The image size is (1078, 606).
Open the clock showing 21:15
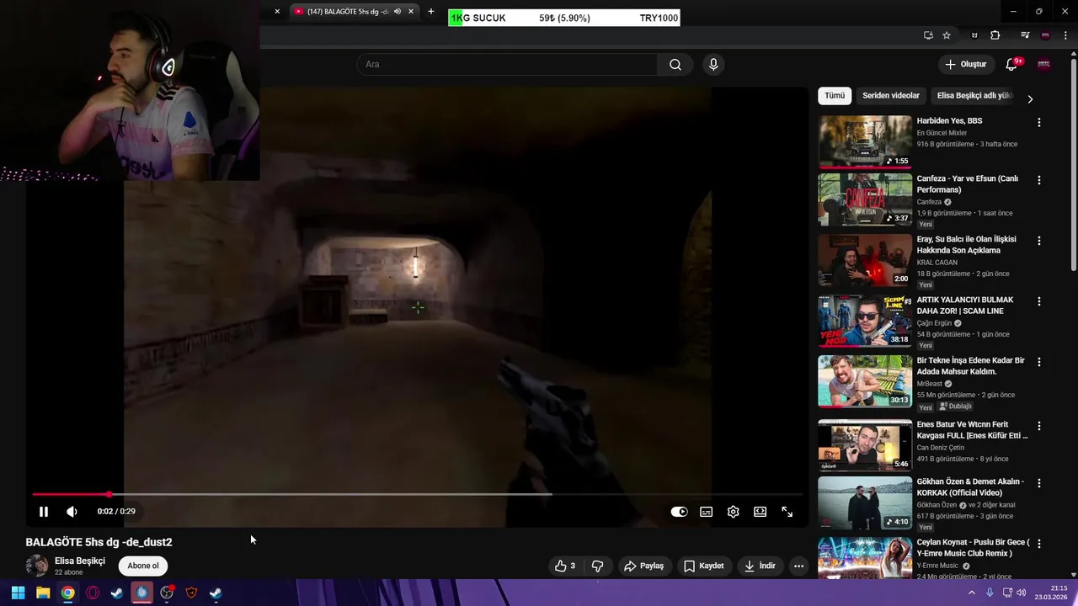coord(1052,593)
